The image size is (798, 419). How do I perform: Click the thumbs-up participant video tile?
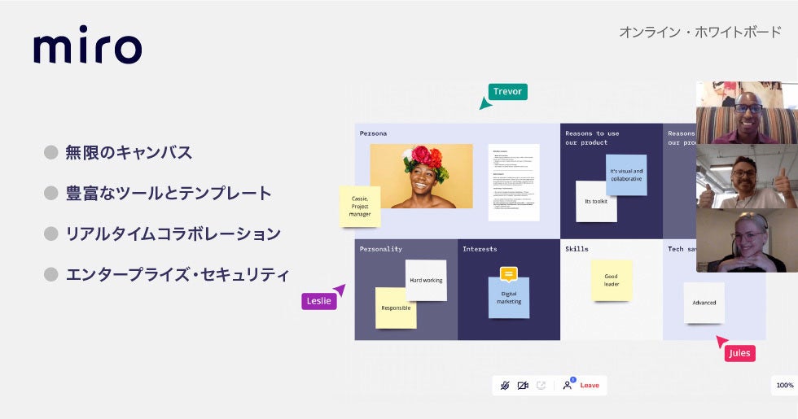[747, 177]
